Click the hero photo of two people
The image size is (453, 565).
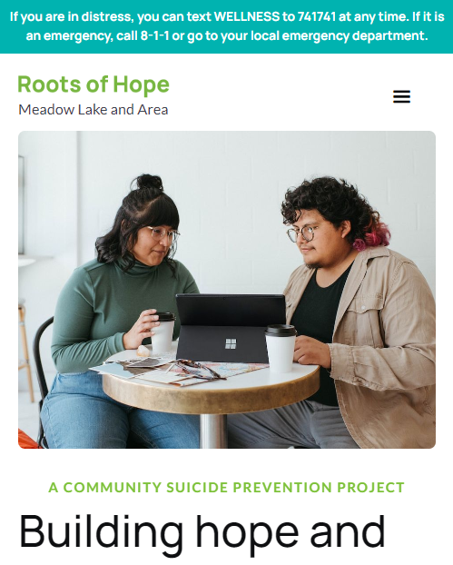click(227, 290)
